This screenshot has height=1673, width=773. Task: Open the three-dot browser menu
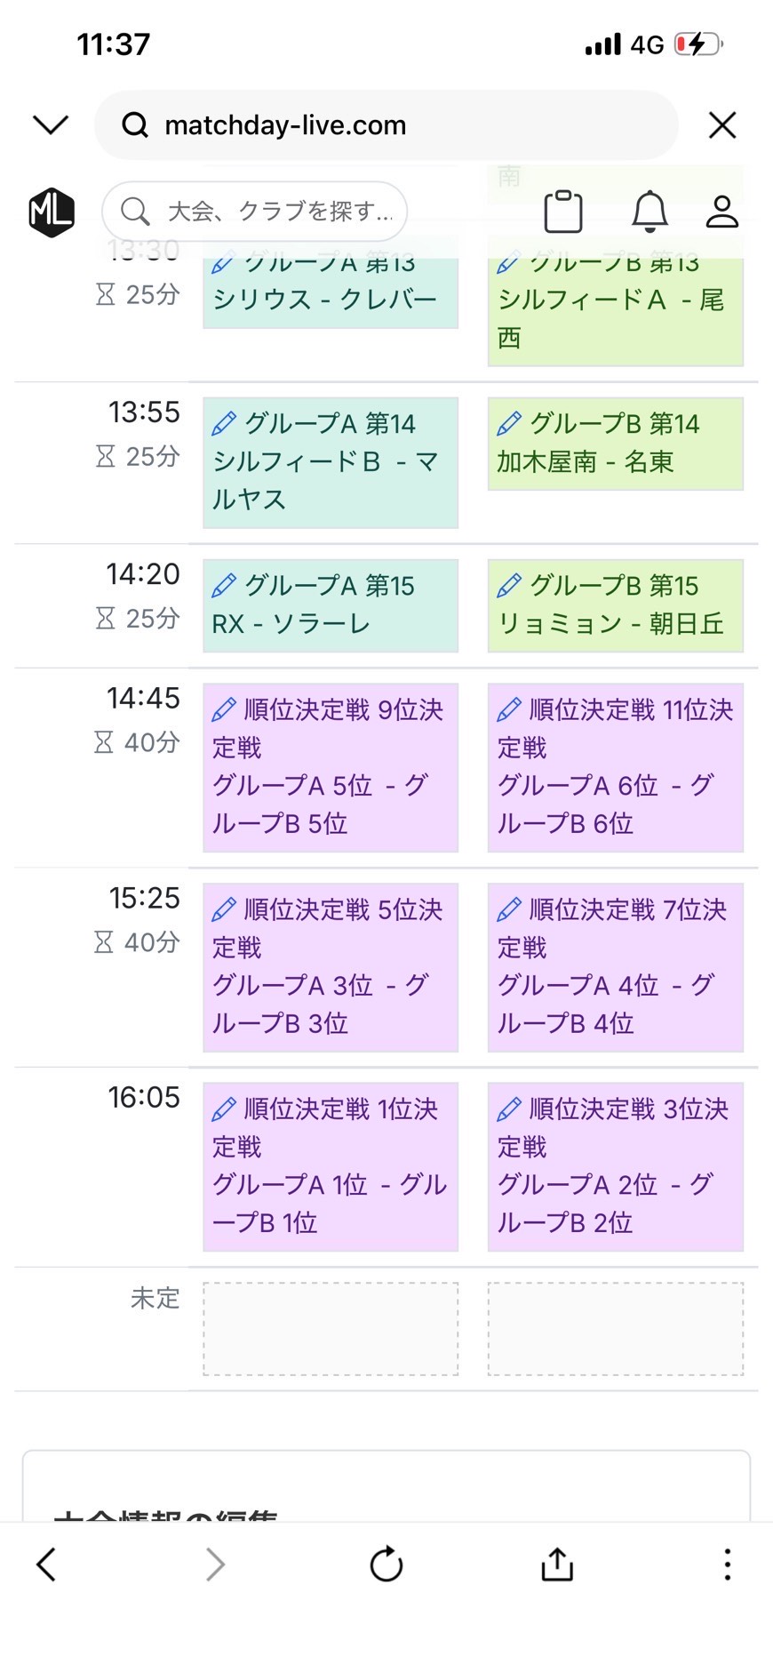click(727, 1565)
